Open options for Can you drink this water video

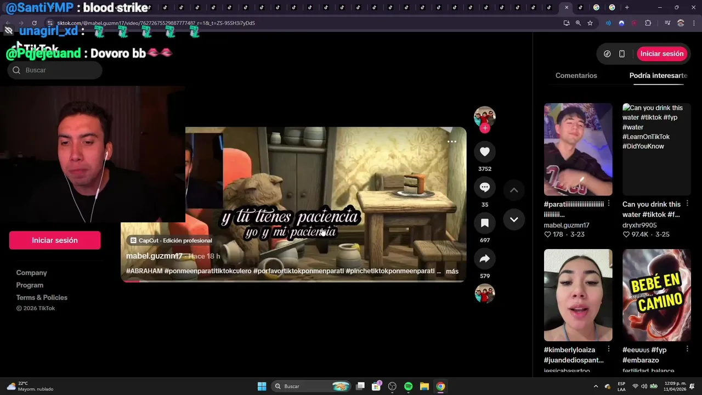click(687, 204)
